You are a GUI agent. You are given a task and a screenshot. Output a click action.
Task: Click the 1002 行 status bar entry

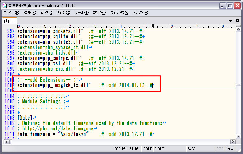pos(119,149)
